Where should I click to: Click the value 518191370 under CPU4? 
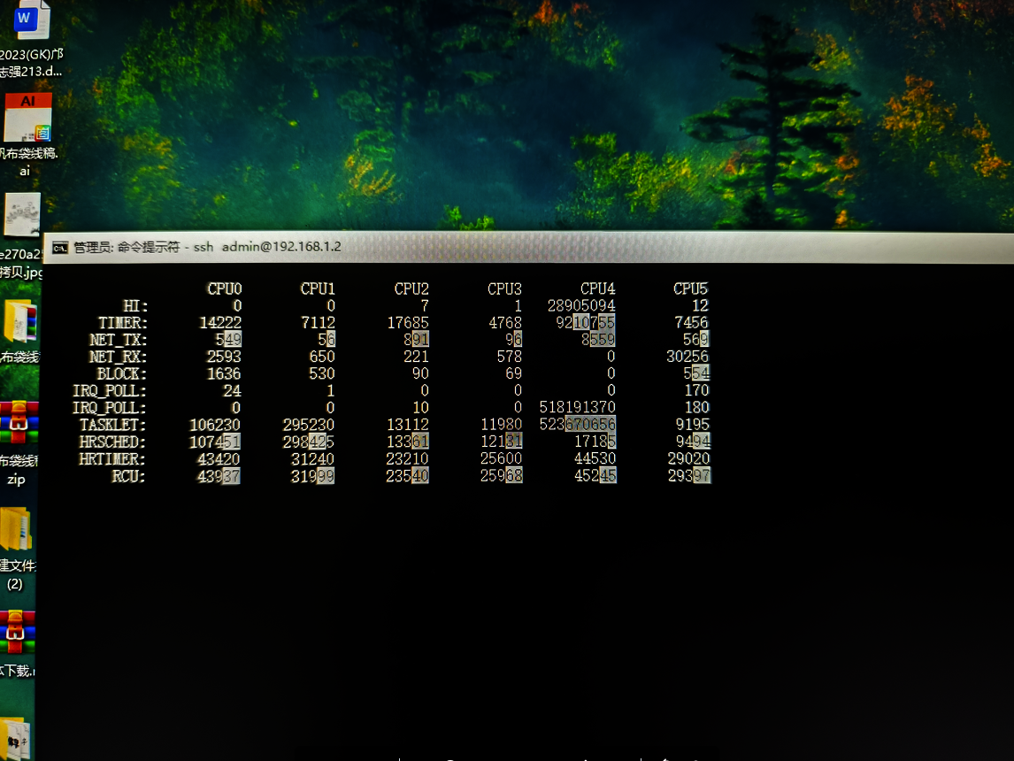tap(578, 407)
